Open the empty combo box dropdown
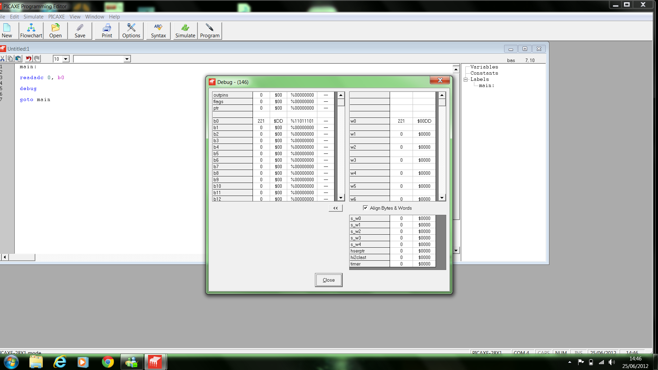658x370 pixels. (127, 59)
